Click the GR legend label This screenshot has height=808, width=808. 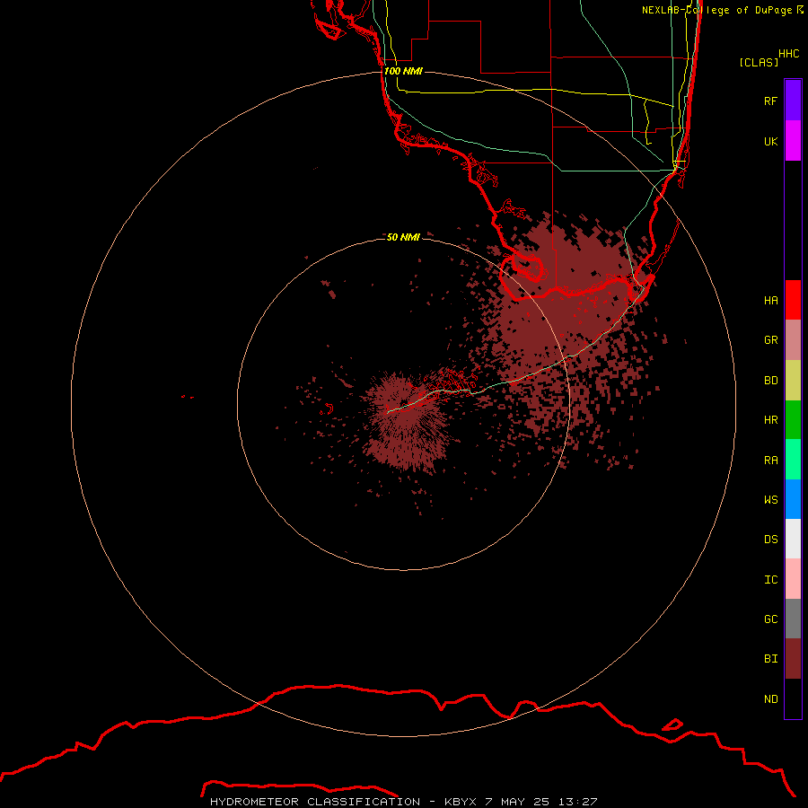click(771, 340)
